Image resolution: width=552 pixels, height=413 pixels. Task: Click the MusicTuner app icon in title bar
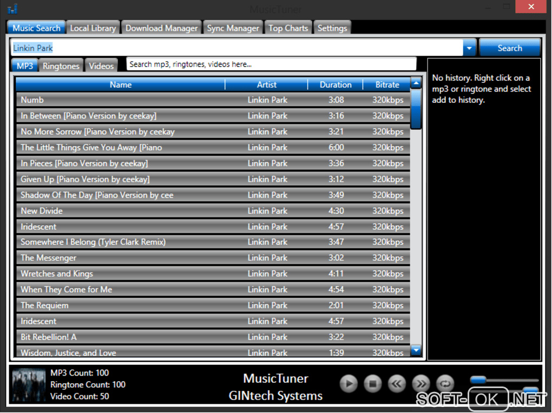coord(12,9)
